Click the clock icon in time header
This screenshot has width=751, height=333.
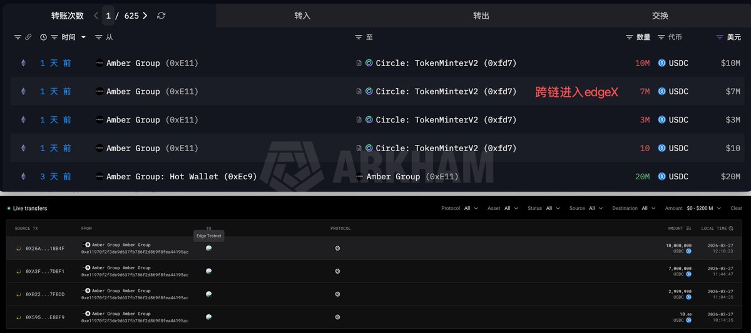(44, 37)
